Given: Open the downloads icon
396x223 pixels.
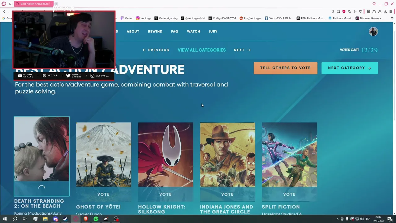Looking at the screenshot, I should 385,11.
